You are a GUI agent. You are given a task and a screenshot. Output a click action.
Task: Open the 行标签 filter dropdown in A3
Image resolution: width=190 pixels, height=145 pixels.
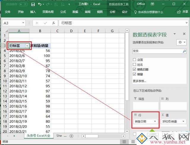tap(27, 46)
